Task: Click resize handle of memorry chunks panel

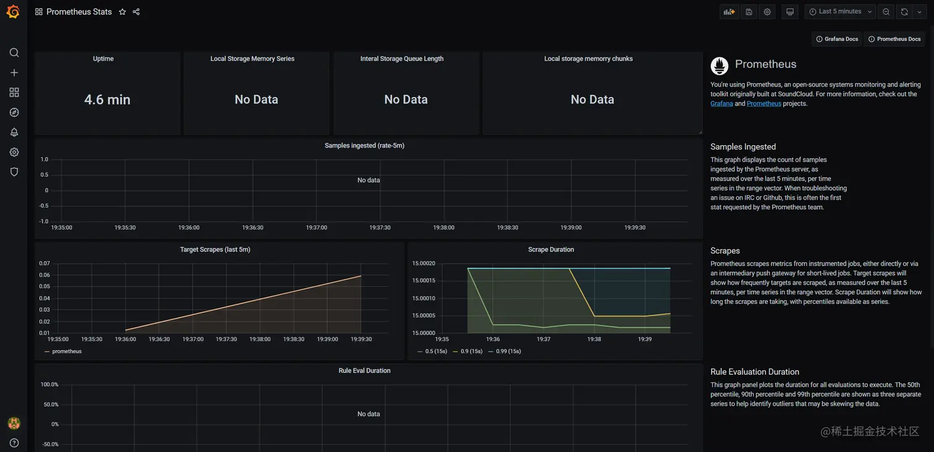Action: [x=700, y=132]
